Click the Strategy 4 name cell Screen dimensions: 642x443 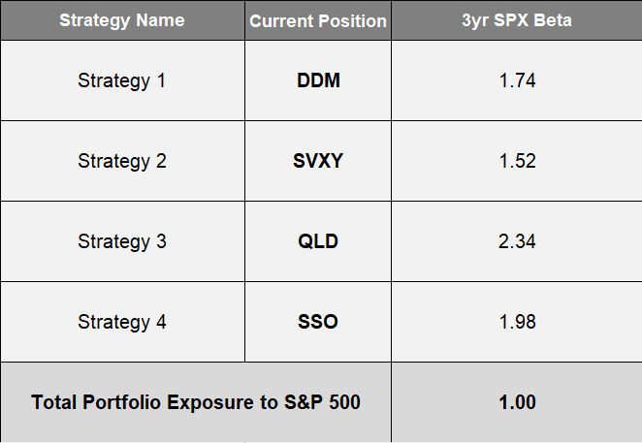pyautogui.click(x=122, y=322)
